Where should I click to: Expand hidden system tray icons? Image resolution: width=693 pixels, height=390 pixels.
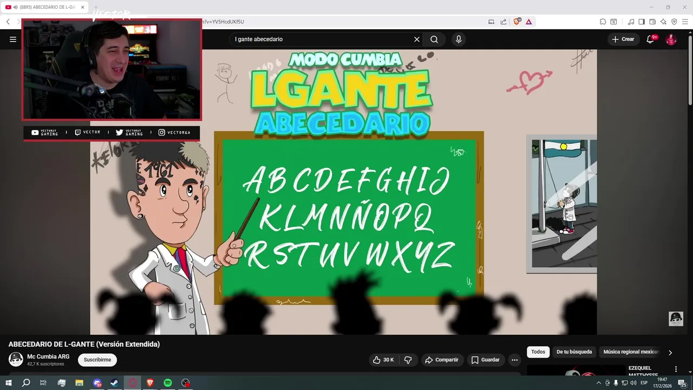click(598, 383)
